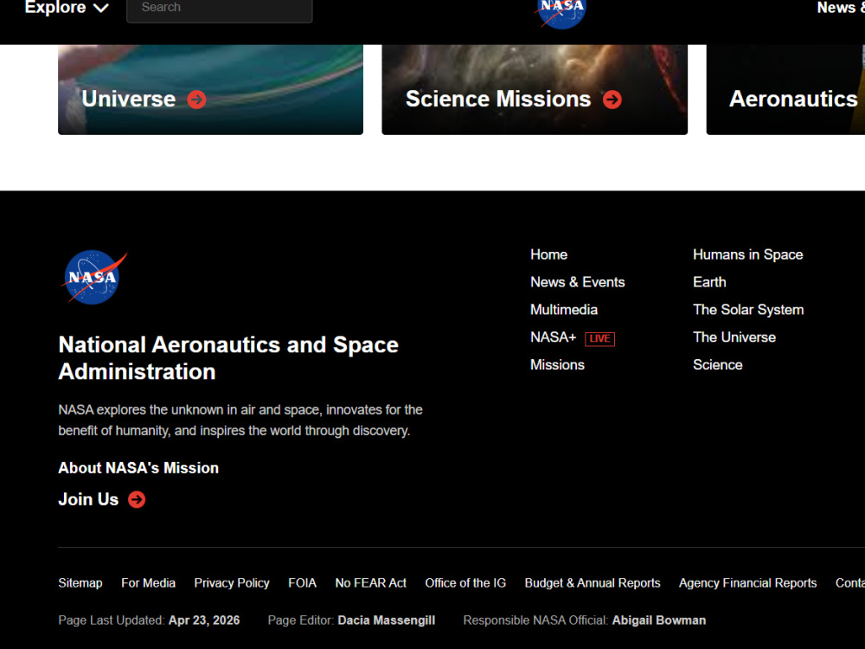Open NASA+ footer link
This screenshot has height=649, width=865.
coord(553,337)
